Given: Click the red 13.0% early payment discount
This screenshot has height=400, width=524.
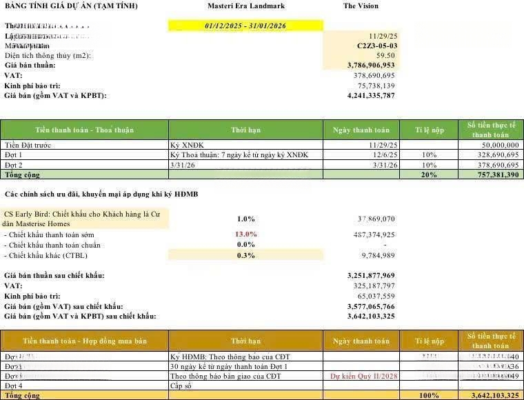Looking at the screenshot, I should [245, 234].
